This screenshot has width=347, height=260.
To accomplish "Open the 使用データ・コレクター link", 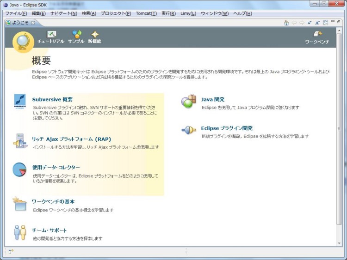I will [56, 168].
